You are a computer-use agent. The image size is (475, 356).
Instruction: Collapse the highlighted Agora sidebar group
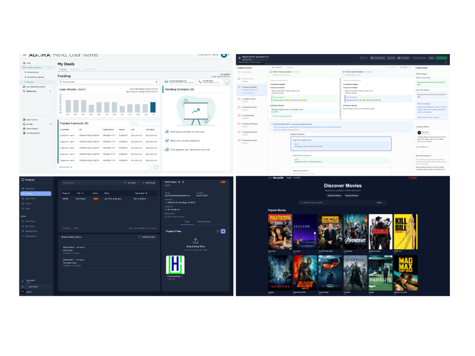click(x=50, y=67)
